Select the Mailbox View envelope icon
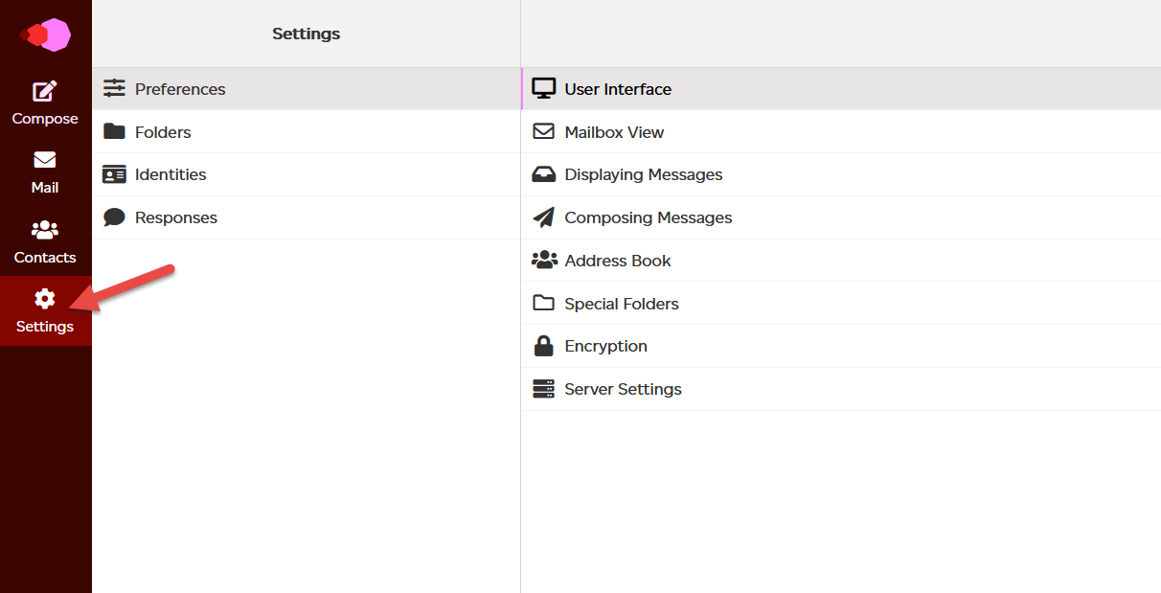This screenshot has width=1161, height=593. pyautogui.click(x=543, y=131)
